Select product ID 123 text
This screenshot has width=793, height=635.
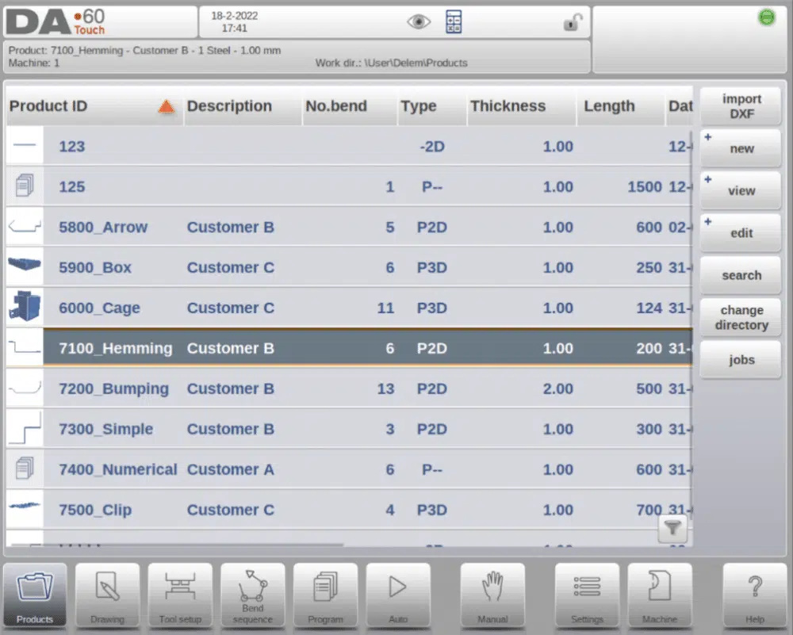[72, 147]
